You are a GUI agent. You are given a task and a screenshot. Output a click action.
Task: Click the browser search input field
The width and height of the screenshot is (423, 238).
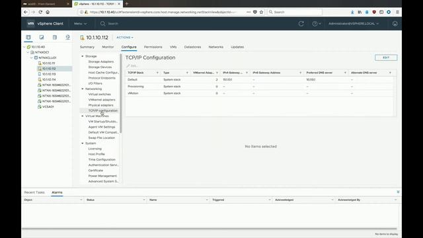coord(294,12)
